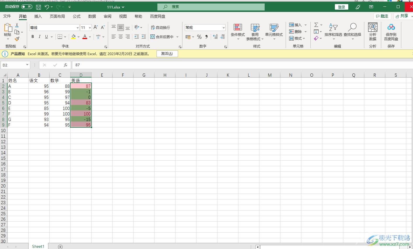This screenshot has height=249, width=413.
Task: Click the Cut scissors icon
Action: 17,26
